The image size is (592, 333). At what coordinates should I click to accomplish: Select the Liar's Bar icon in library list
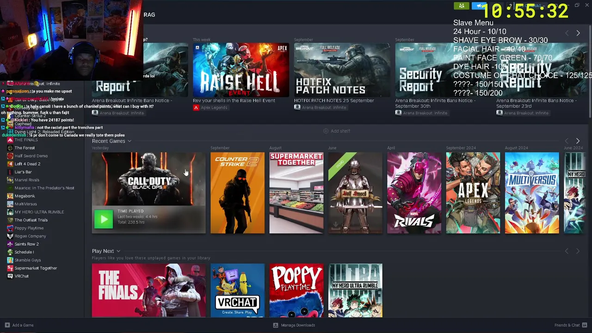[10, 172]
